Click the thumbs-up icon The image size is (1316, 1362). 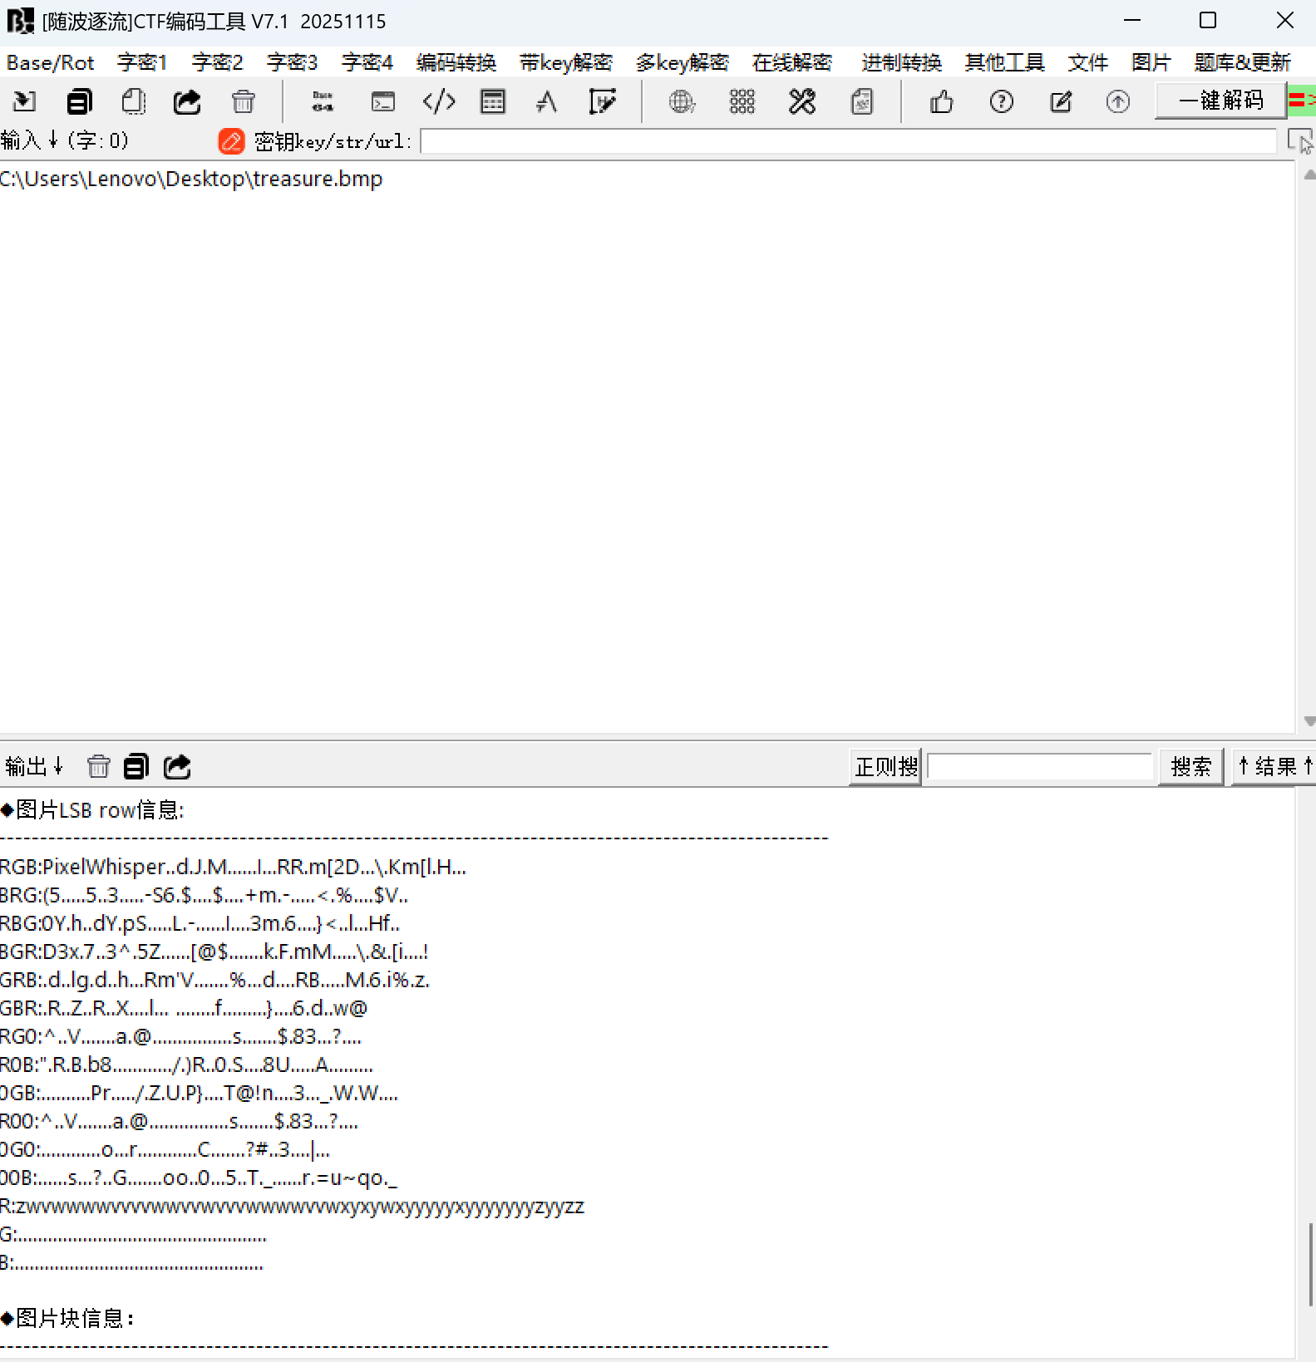click(x=941, y=101)
